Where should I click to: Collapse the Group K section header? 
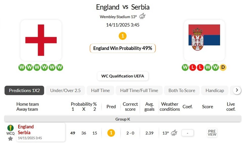tap(123, 119)
